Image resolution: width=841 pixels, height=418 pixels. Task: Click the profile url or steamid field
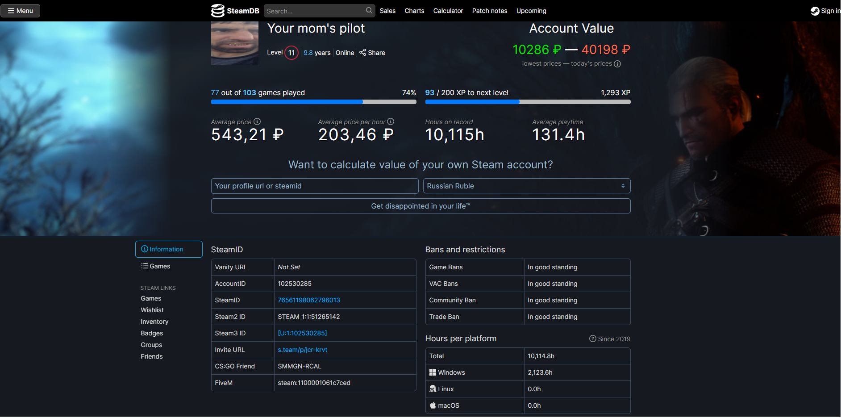point(315,186)
